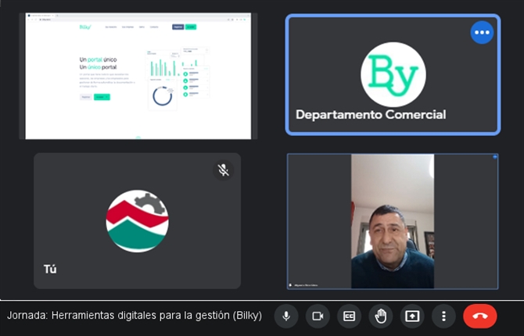The width and height of the screenshot is (524, 336).
Task: Click the dark blue register button in shared webpage header
Action: [x=178, y=27]
